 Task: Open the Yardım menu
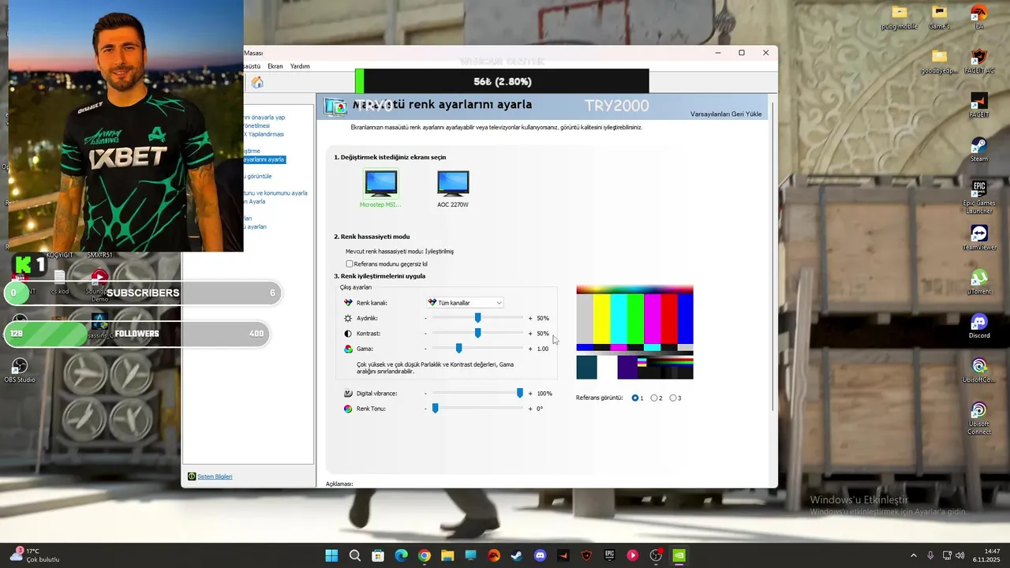click(x=300, y=66)
